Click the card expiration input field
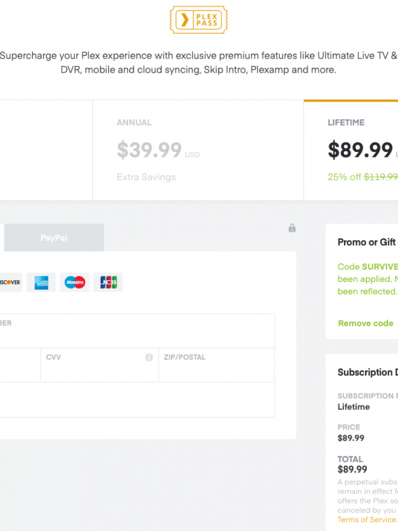Image resolution: width=398 pixels, height=531 pixels. pyautogui.click(x=20, y=370)
